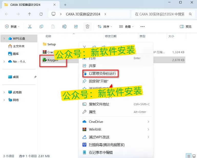
Task: Choose 以管理员身份运行 in context menu
Action: pos(116,73)
